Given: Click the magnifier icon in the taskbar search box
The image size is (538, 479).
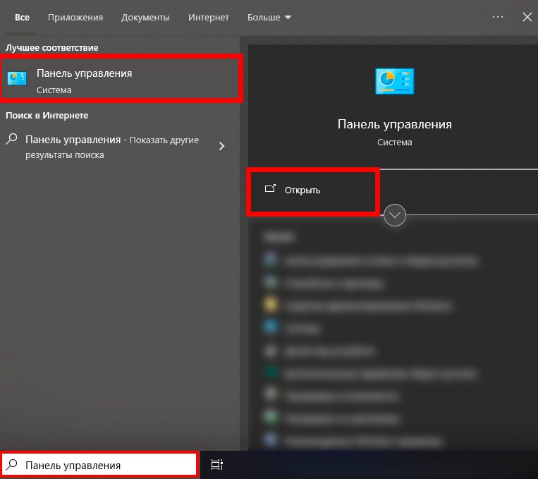Looking at the screenshot, I should 12,465.
